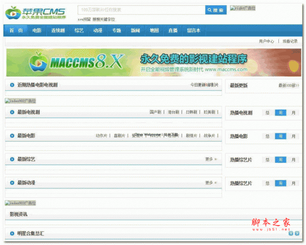Image resolution: width=306 pixels, height=245 pixels.
Task: Open 观看记录 viewing history
Action: (290, 41)
